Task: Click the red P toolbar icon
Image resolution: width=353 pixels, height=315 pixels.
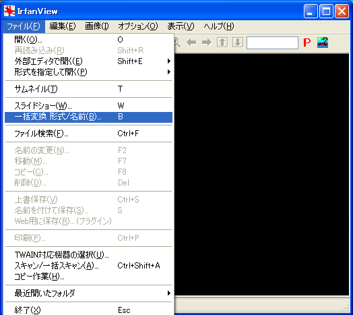Action: click(x=307, y=42)
